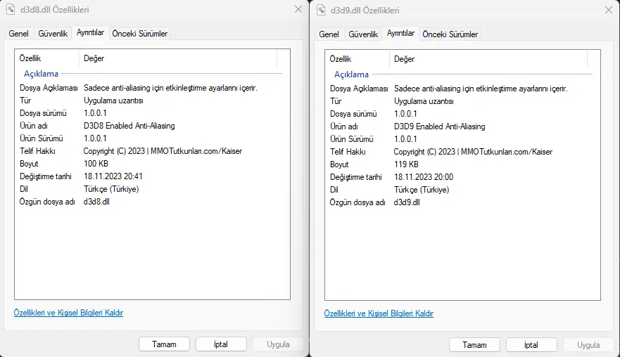
Task: Select the Genel tab in d3d9.dll dialog
Action: (329, 34)
